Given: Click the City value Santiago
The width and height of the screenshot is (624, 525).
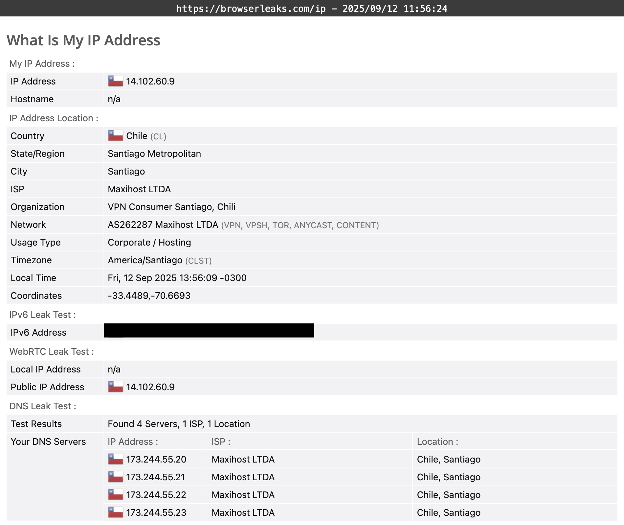Looking at the screenshot, I should 126,171.
